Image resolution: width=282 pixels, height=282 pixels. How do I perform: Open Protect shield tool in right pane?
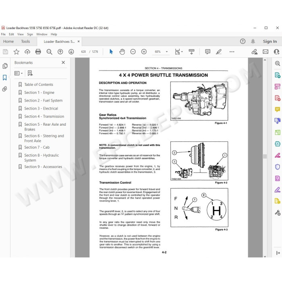tap(277, 167)
